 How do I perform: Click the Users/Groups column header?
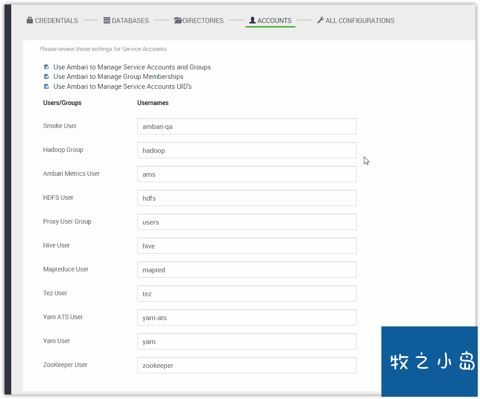pyautogui.click(x=62, y=103)
